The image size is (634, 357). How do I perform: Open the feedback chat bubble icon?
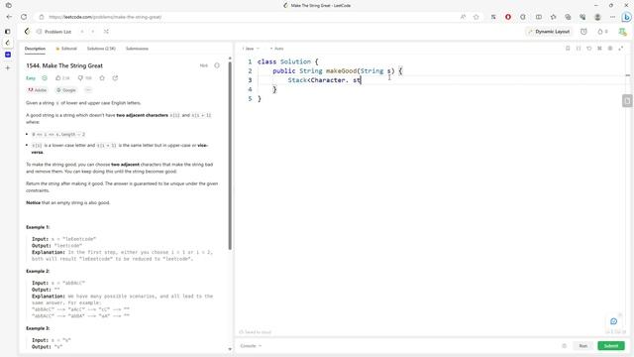[x=614, y=321]
